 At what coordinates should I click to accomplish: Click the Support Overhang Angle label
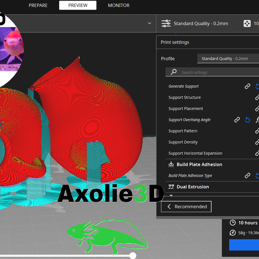click(x=189, y=120)
